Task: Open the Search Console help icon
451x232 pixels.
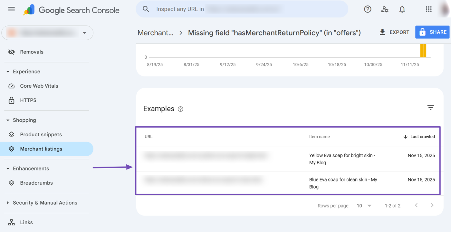Action: [368, 9]
